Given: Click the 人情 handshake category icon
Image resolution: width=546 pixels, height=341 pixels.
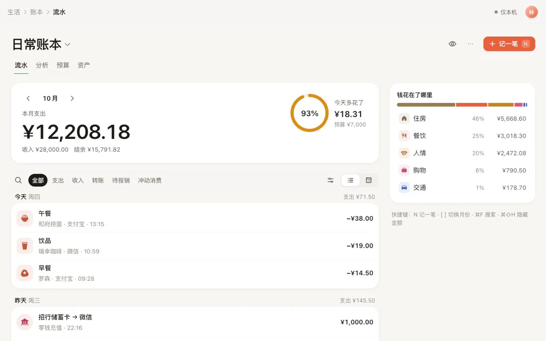Looking at the screenshot, I should click(x=404, y=153).
